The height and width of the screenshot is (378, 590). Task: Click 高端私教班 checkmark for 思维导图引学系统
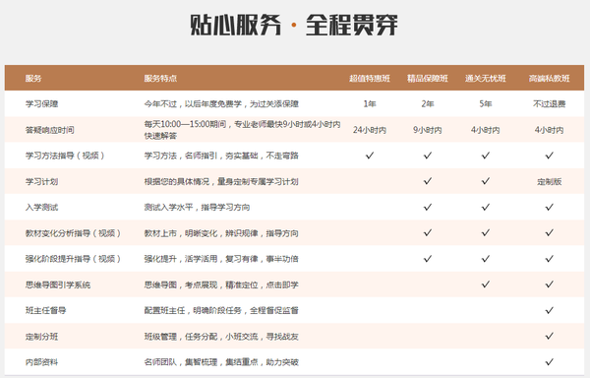tap(550, 284)
